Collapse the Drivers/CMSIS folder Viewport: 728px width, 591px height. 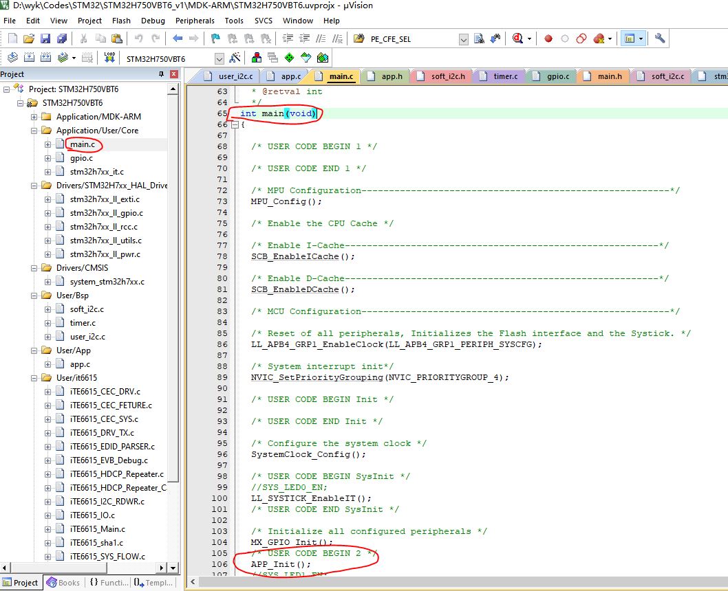(34, 268)
